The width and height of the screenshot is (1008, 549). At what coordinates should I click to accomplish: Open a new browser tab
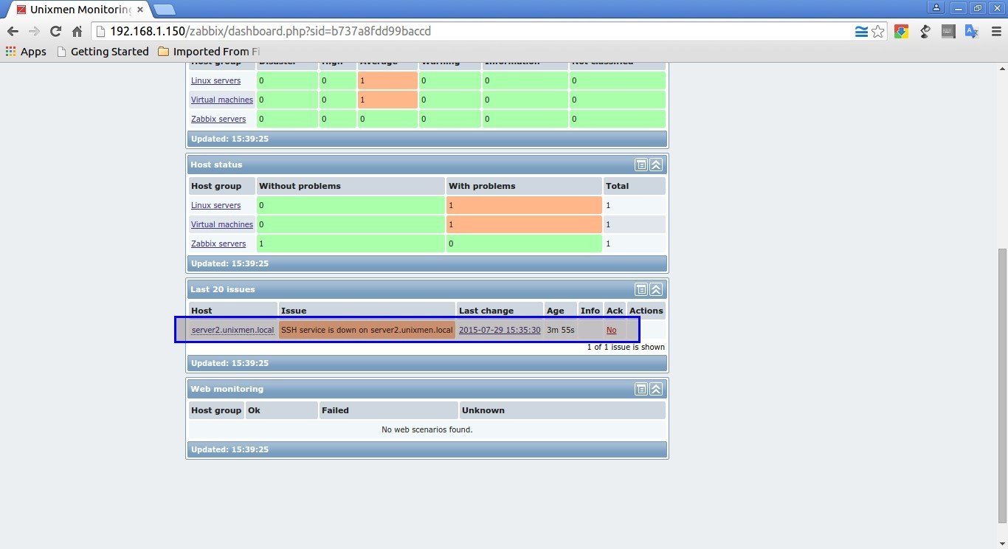click(165, 10)
